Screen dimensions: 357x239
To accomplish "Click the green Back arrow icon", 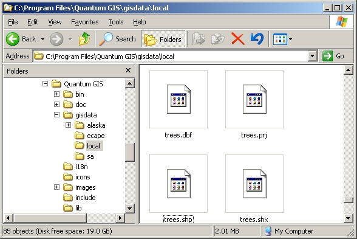I will tap(13, 39).
